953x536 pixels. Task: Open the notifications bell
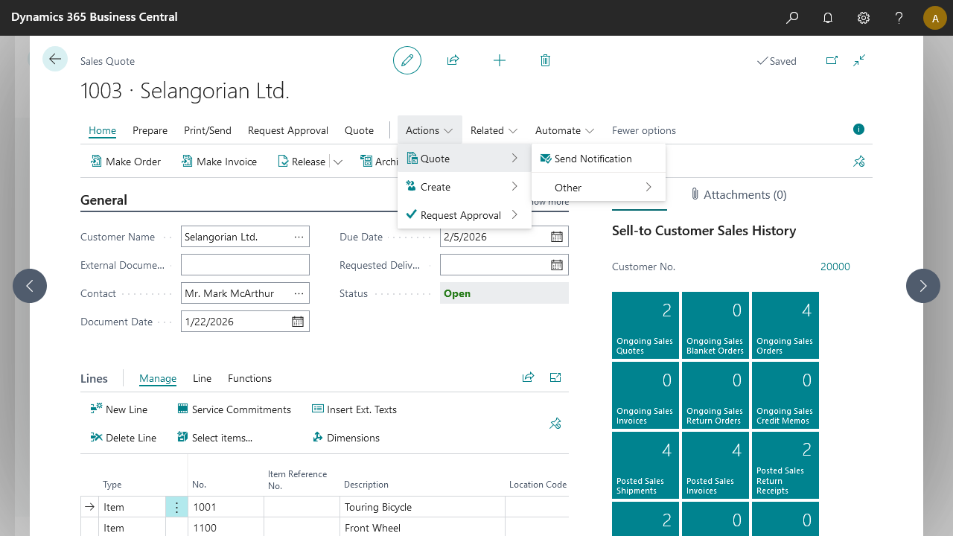[x=828, y=18]
